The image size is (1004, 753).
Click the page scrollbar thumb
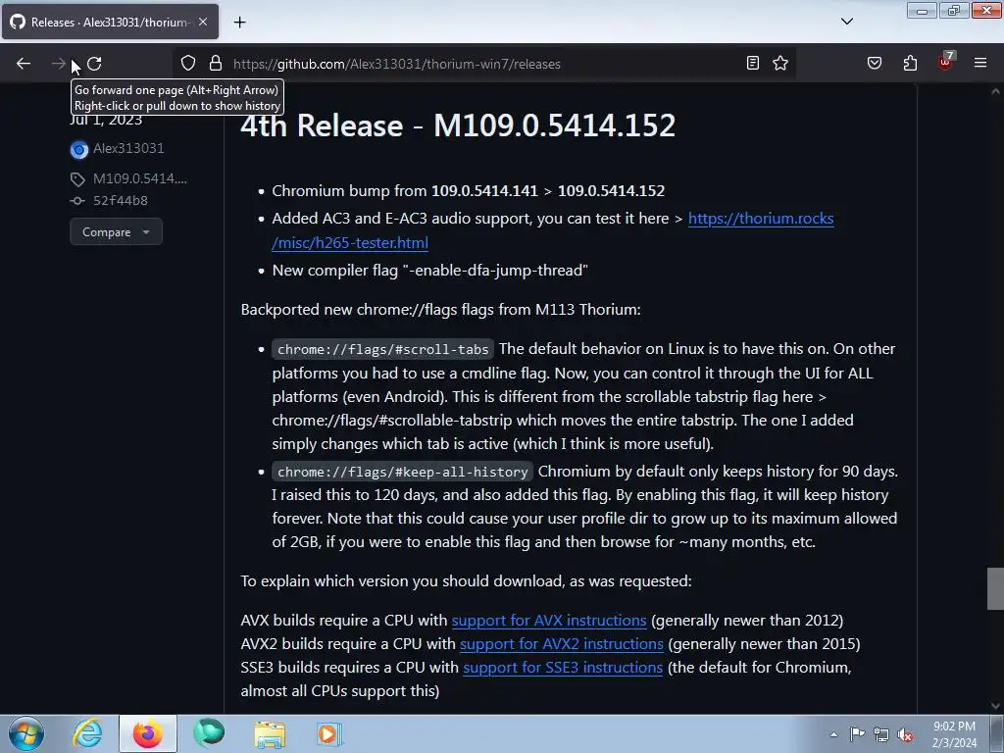(995, 588)
